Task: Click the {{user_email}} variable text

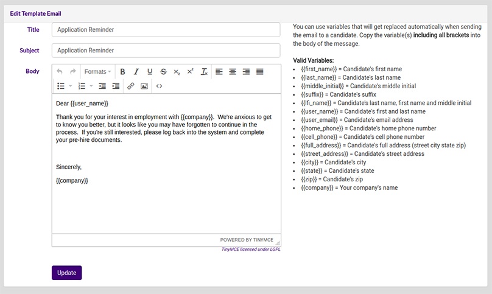Action: click(320, 120)
